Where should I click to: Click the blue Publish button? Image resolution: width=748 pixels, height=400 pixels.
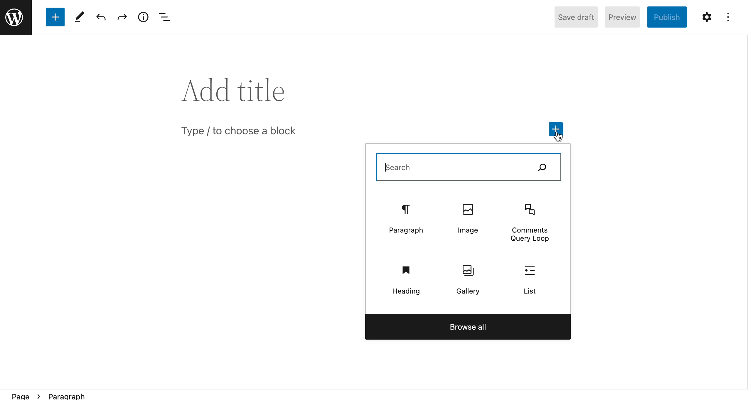coord(667,17)
